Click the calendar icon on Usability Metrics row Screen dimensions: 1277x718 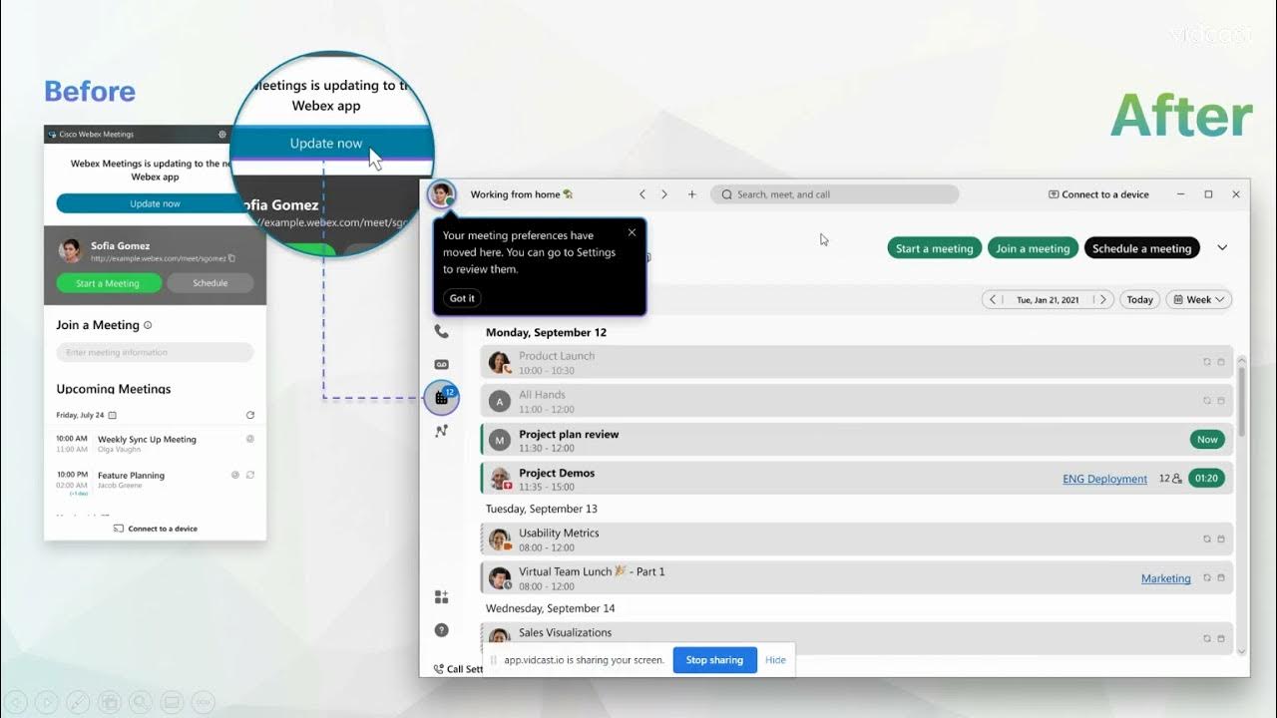coord(1221,538)
